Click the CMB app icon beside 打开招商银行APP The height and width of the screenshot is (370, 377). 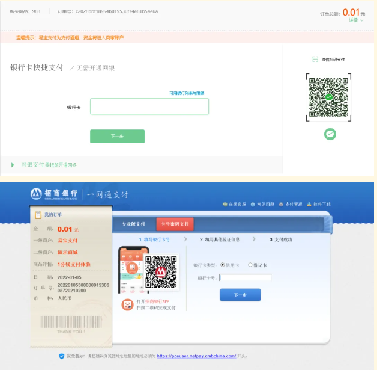coord(127,304)
